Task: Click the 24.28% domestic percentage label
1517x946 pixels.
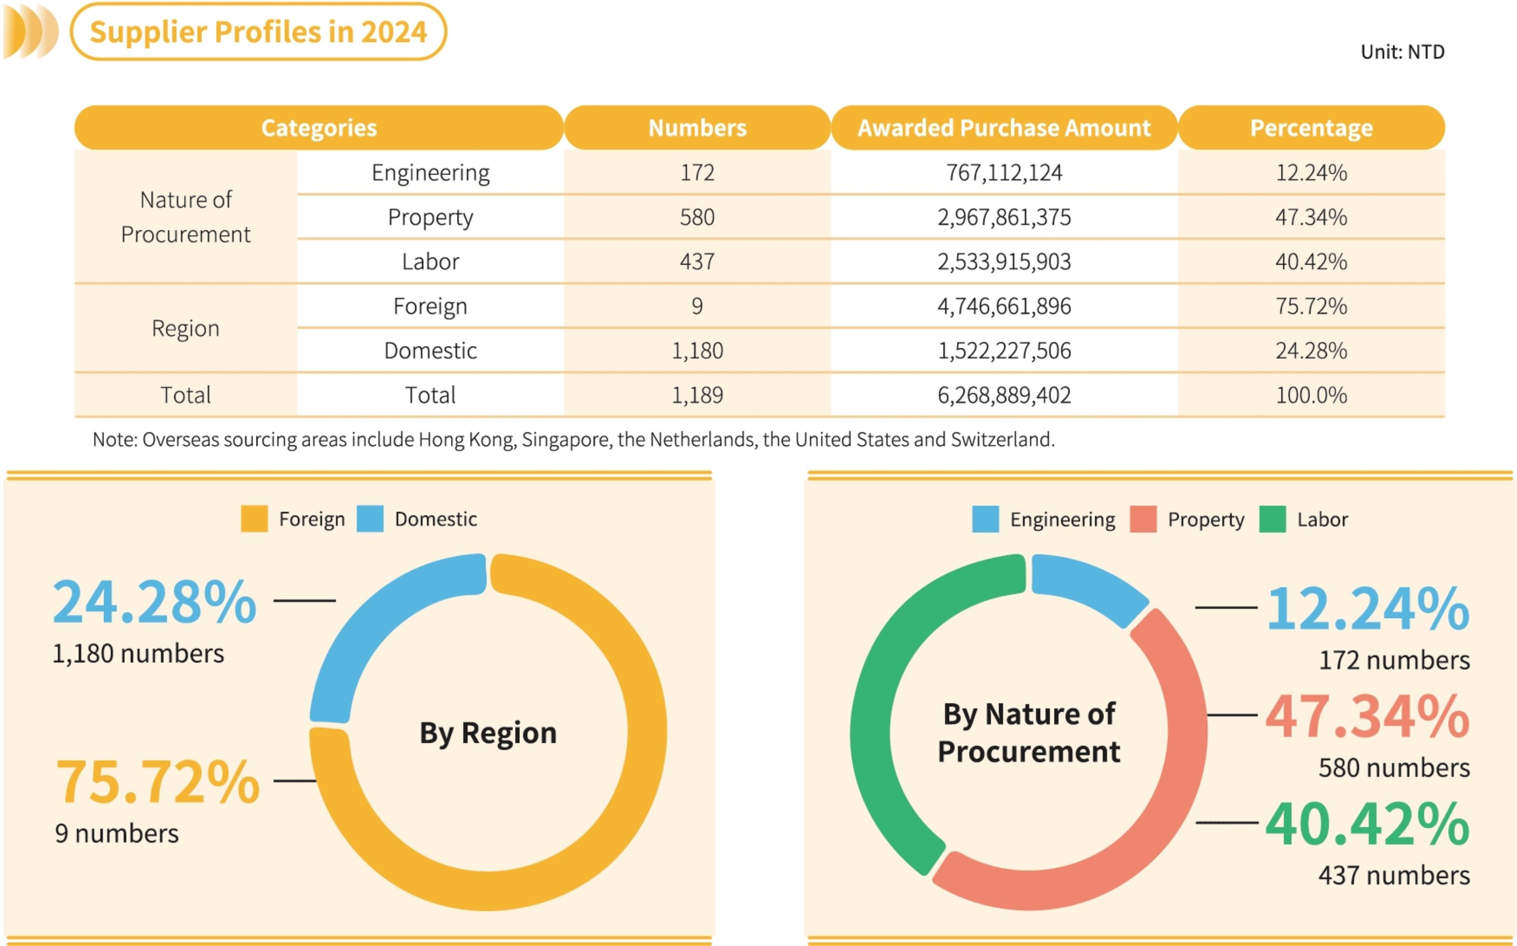Action: 155,602
